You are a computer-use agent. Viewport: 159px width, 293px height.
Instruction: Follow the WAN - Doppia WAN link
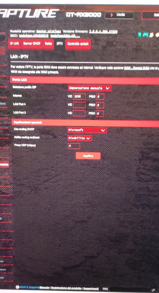(136, 68)
